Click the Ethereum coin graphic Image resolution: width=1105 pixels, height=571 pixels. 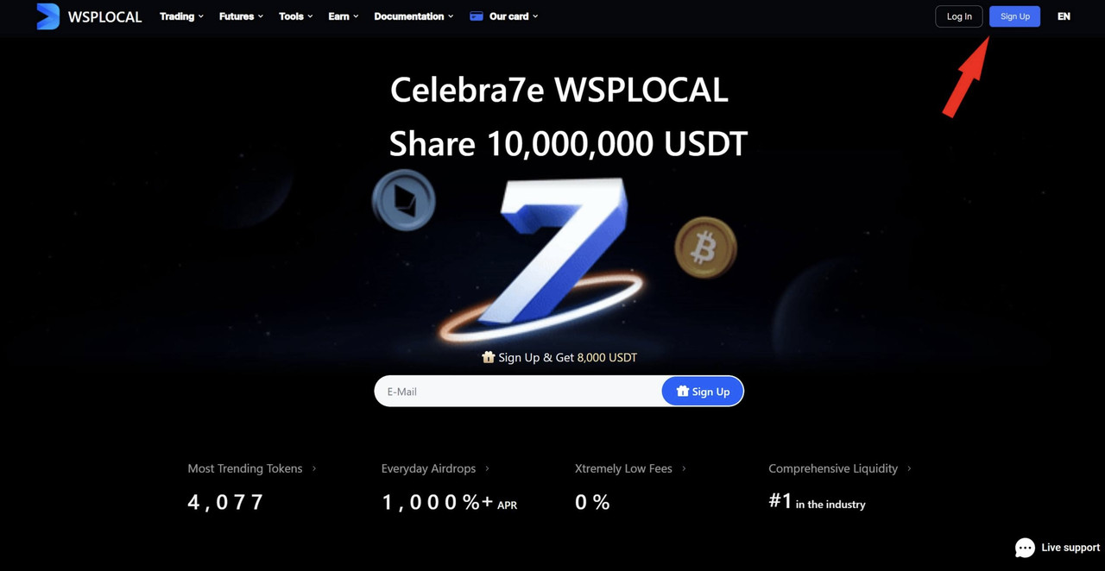pyautogui.click(x=404, y=200)
